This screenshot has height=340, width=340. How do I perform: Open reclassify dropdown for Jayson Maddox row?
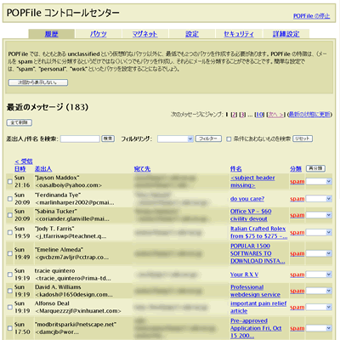point(319,182)
